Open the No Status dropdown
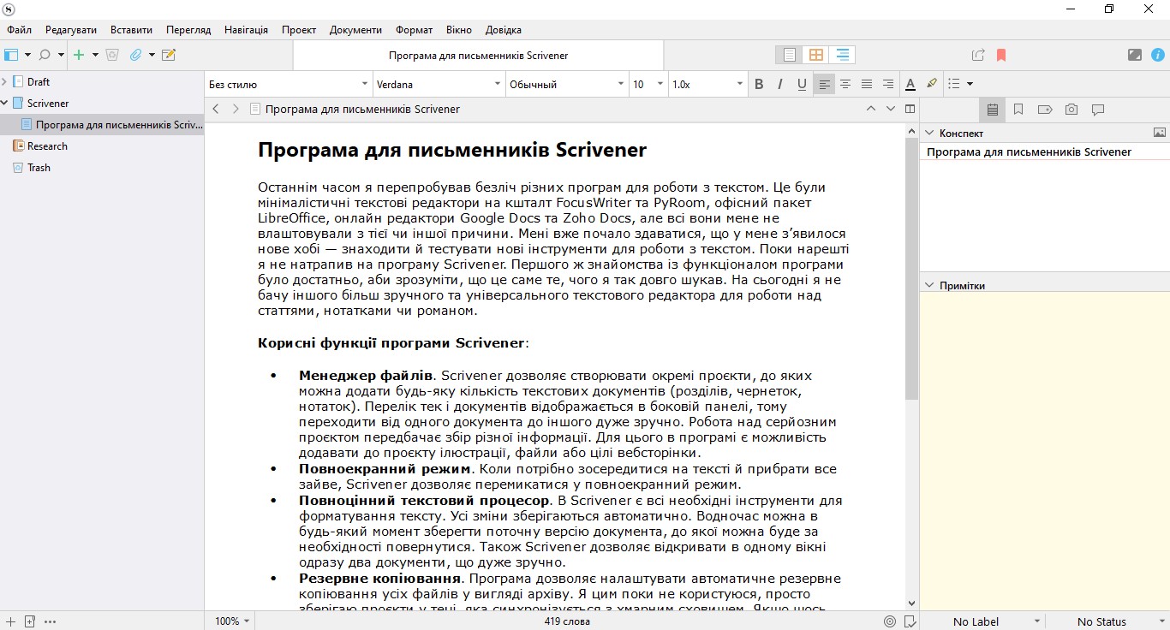Image resolution: width=1170 pixels, height=630 pixels. pyautogui.click(x=1107, y=621)
